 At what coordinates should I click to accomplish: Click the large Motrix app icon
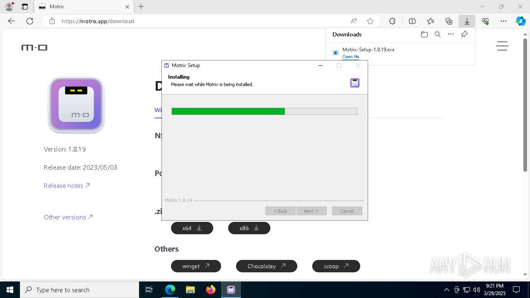click(x=76, y=105)
